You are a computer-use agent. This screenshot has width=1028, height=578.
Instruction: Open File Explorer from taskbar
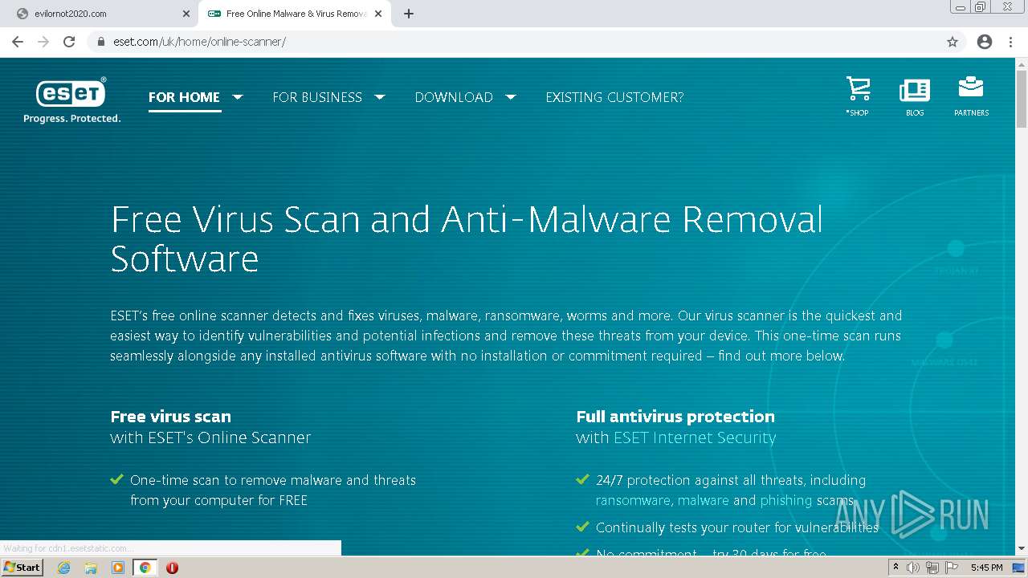click(91, 568)
